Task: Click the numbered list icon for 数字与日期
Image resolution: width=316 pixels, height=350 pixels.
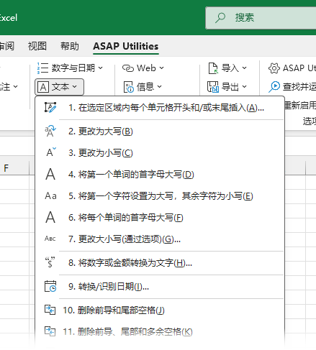Action: [43, 68]
